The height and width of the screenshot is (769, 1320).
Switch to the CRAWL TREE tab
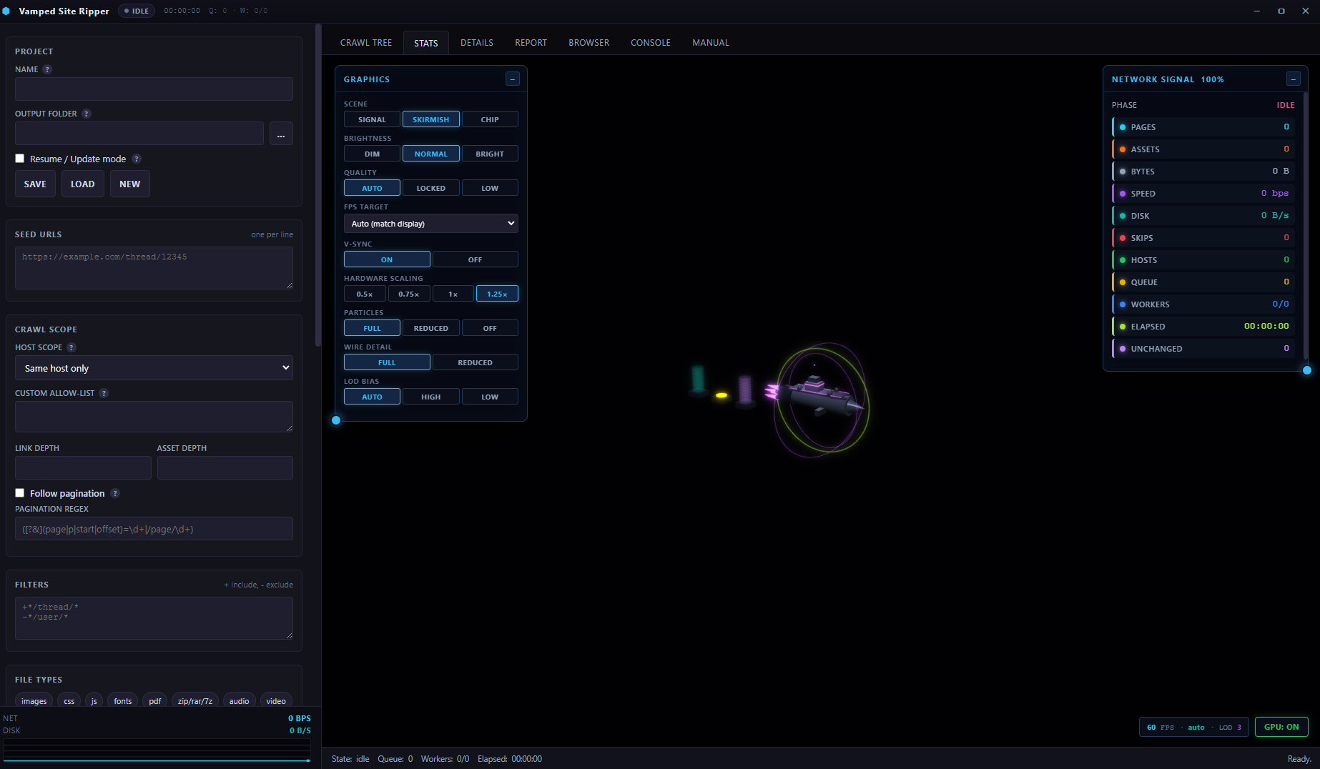pyautogui.click(x=366, y=43)
